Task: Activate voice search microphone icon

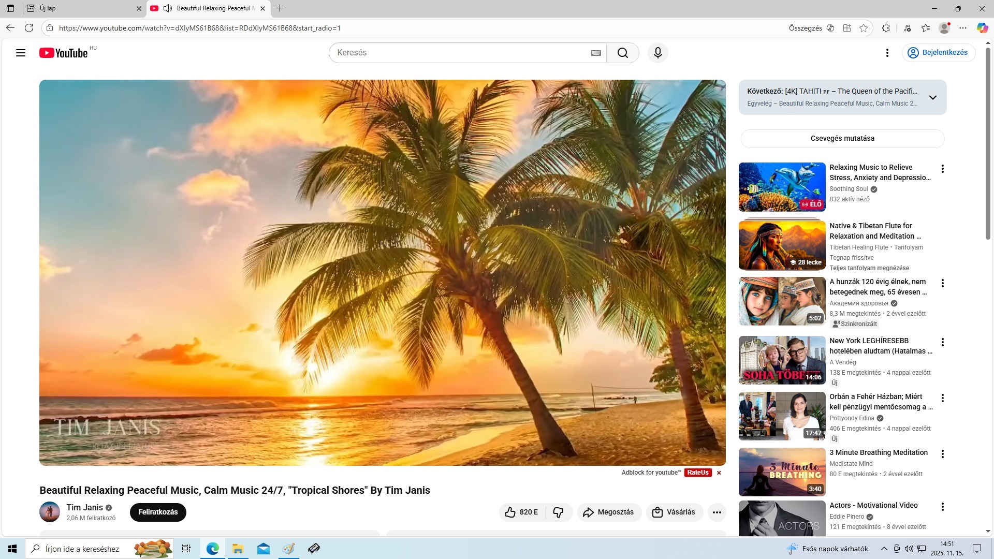Action: point(657,53)
